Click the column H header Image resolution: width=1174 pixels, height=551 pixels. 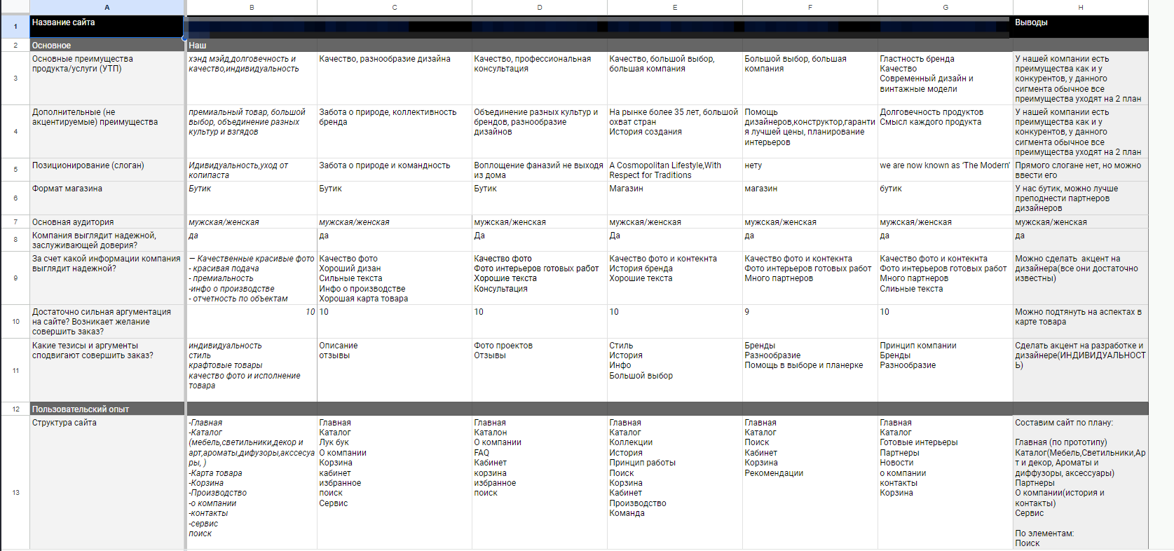[1080, 7]
